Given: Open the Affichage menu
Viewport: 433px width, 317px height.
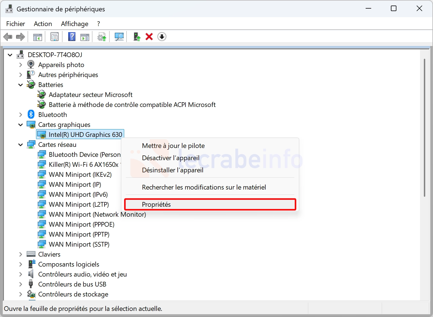Looking at the screenshot, I should 75,24.
